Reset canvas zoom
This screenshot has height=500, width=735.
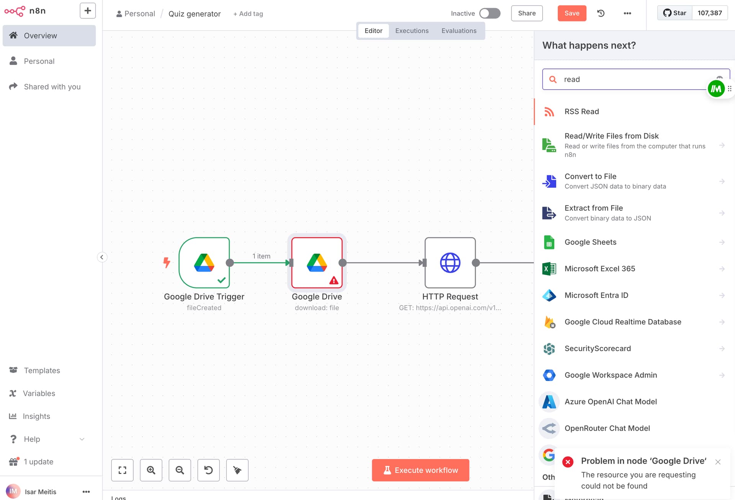209,470
